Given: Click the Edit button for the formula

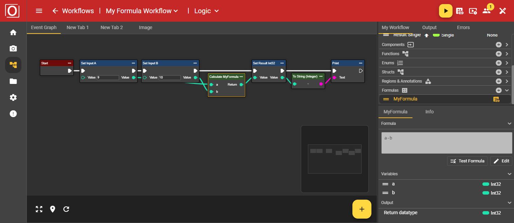Looking at the screenshot, I should [x=501, y=161].
